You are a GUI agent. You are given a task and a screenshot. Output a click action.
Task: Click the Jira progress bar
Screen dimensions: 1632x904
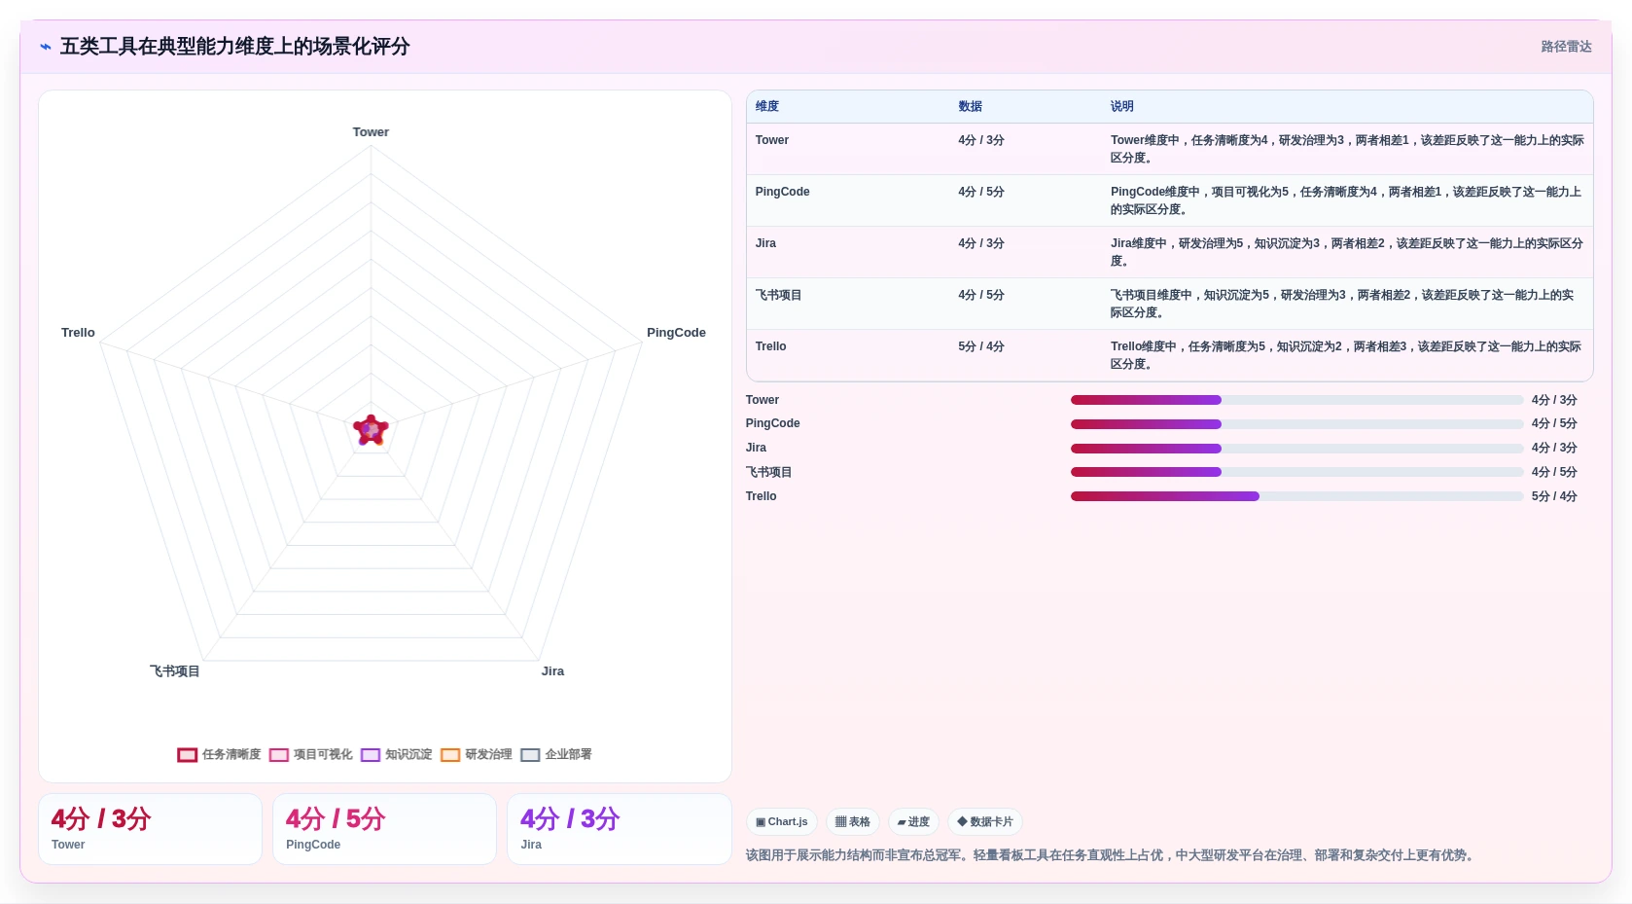(x=1296, y=449)
